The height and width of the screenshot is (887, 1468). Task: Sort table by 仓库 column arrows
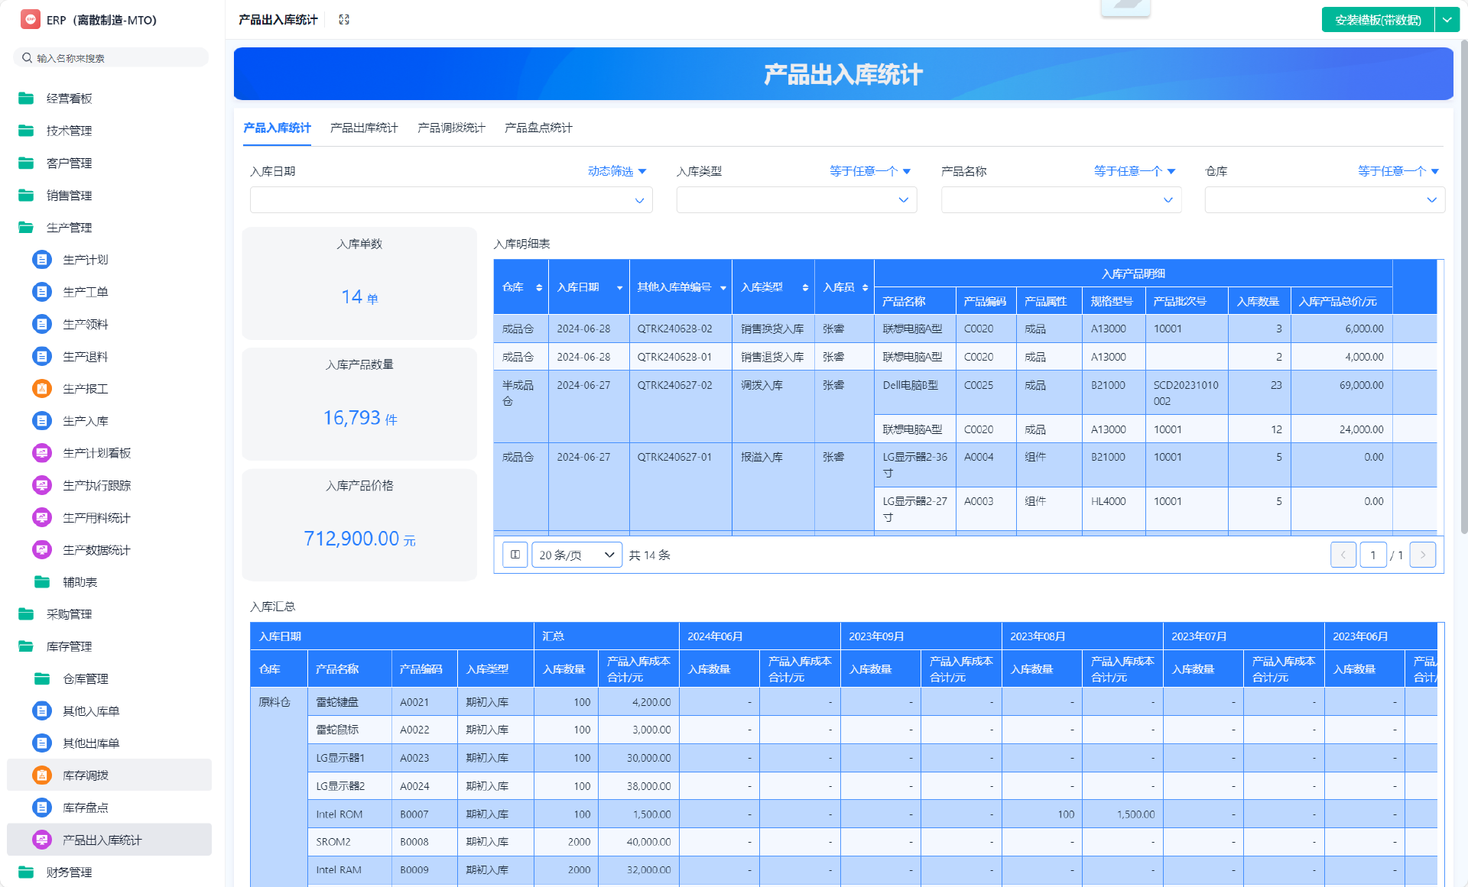tap(539, 287)
